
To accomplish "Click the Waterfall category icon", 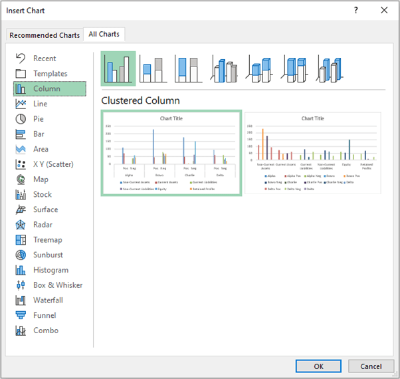I will [x=21, y=300].
